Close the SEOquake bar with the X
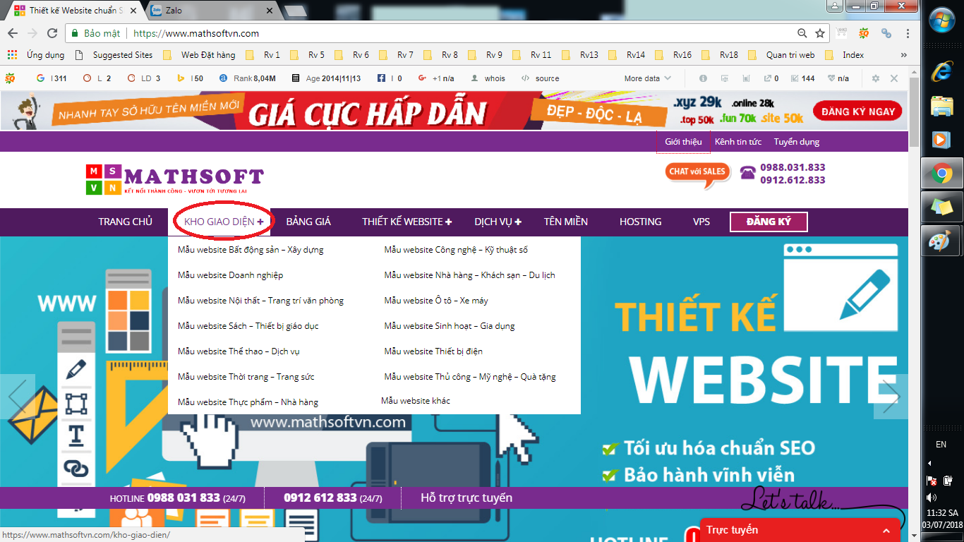The width and height of the screenshot is (964, 542). (x=894, y=78)
